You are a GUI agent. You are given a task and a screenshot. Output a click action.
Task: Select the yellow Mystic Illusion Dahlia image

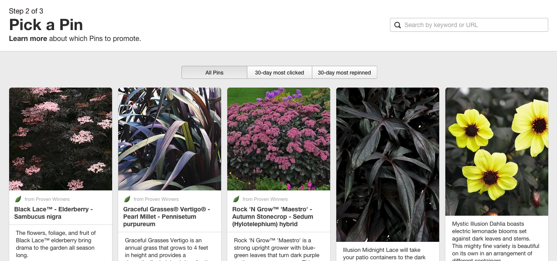tap(497, 151)
